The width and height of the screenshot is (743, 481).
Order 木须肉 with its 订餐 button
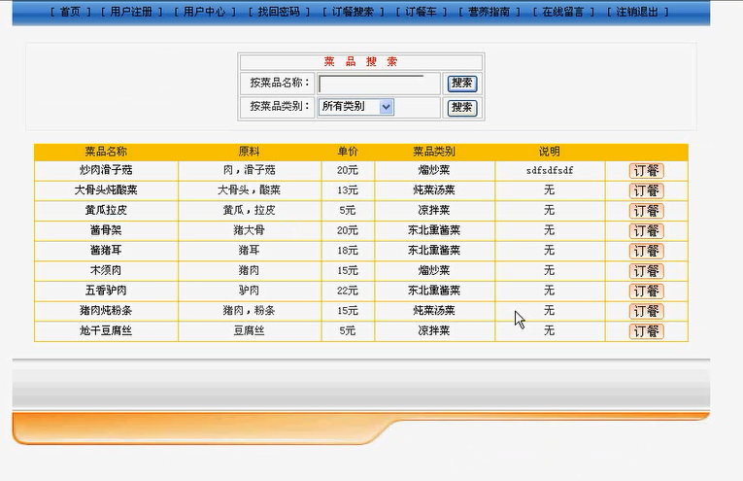[x=646, y=271]
